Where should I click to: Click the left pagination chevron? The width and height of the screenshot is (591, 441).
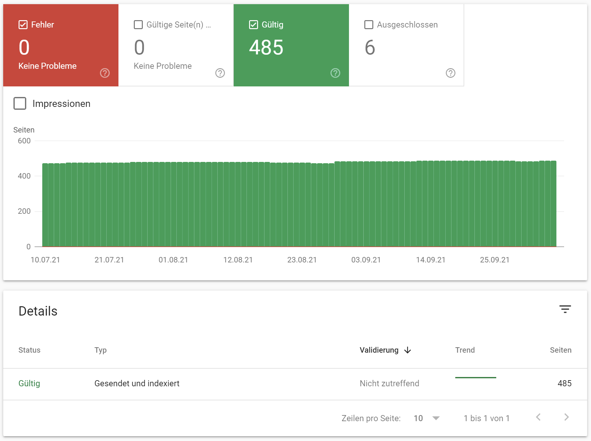539,418
